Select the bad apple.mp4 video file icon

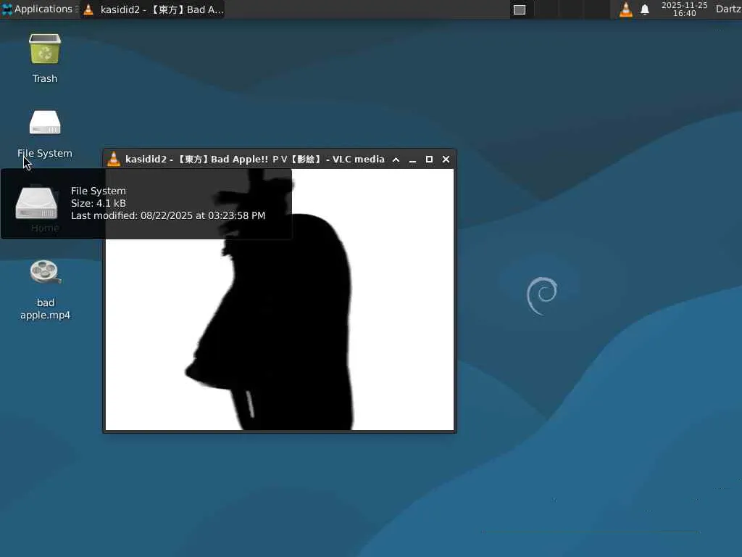tap(45, 272)
